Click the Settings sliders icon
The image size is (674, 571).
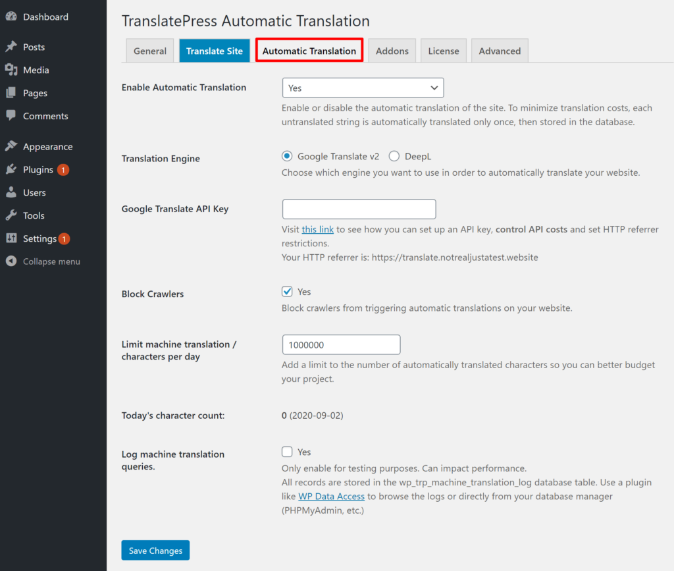[11, 238]
